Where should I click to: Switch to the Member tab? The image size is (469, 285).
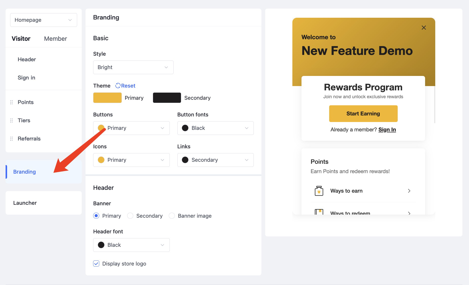(56, 38)
